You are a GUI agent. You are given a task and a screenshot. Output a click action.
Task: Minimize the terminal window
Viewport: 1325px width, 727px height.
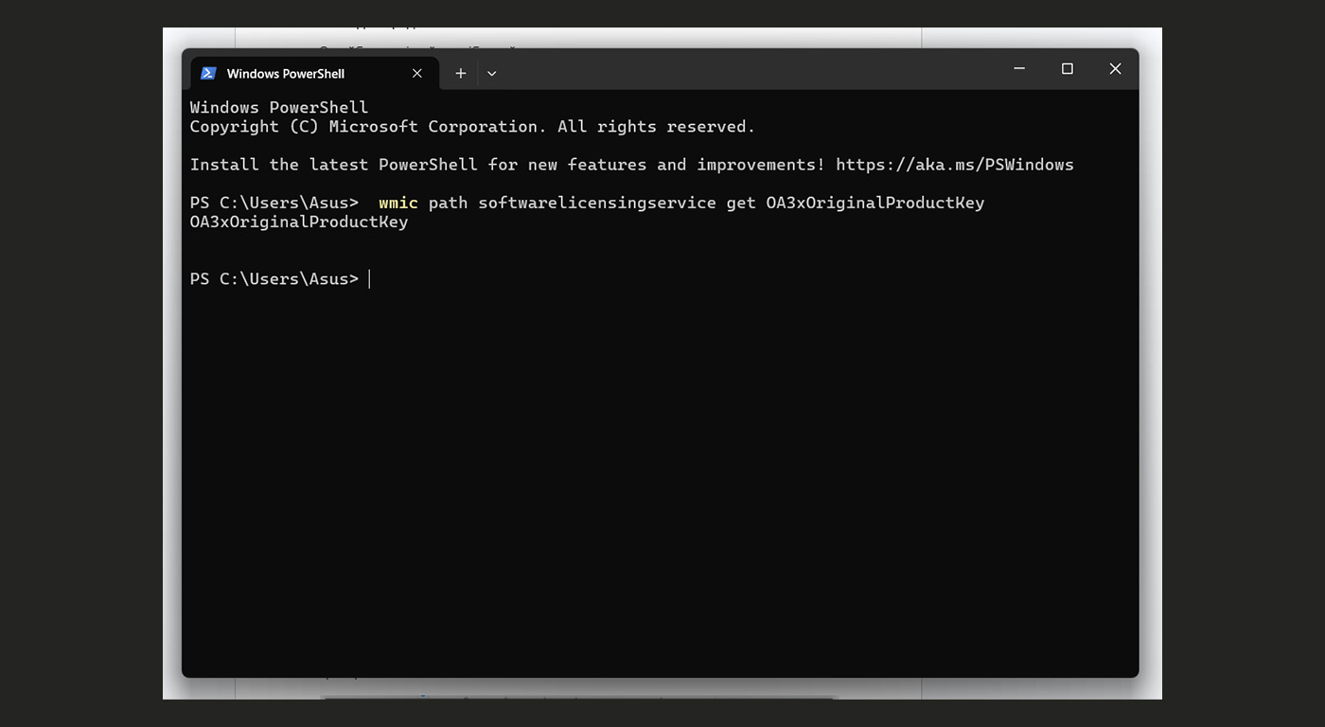(x=1019, y=68)
